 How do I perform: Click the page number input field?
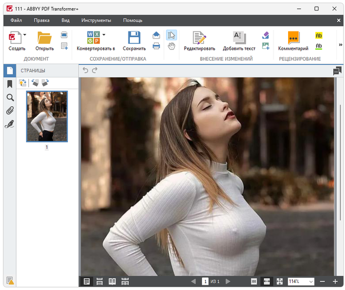(x=205, y=281)
